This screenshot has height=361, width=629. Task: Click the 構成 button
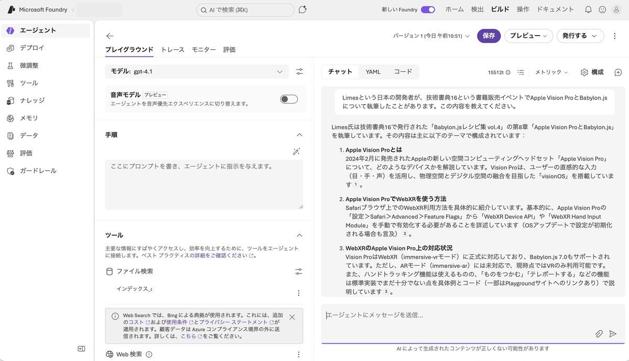click(x=592, y=72)
